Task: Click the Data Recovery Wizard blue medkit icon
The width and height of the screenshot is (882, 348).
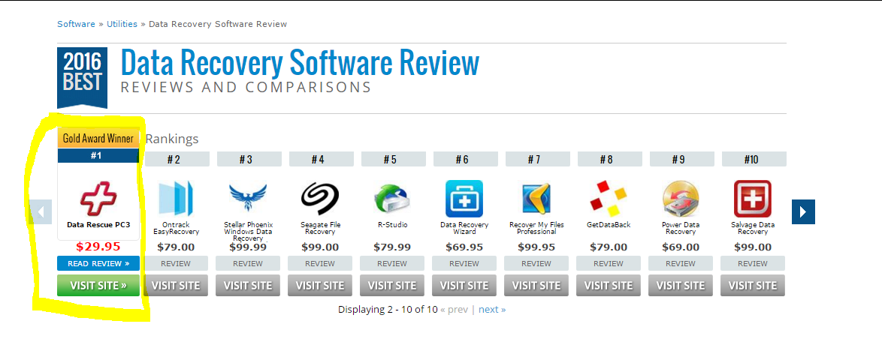Action: [x=464, y=199]
